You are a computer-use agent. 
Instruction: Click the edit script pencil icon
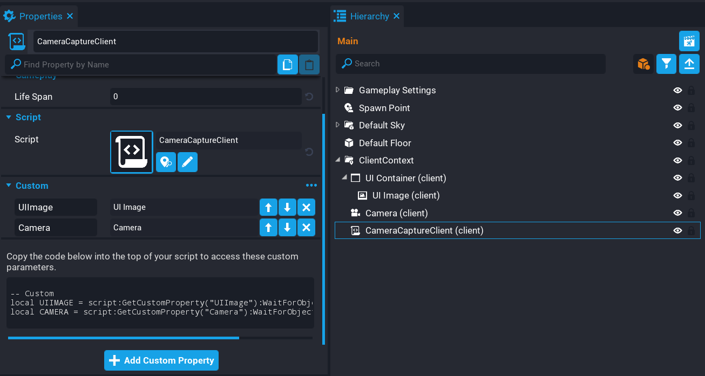pyautogui.click(x=187, y=162)
